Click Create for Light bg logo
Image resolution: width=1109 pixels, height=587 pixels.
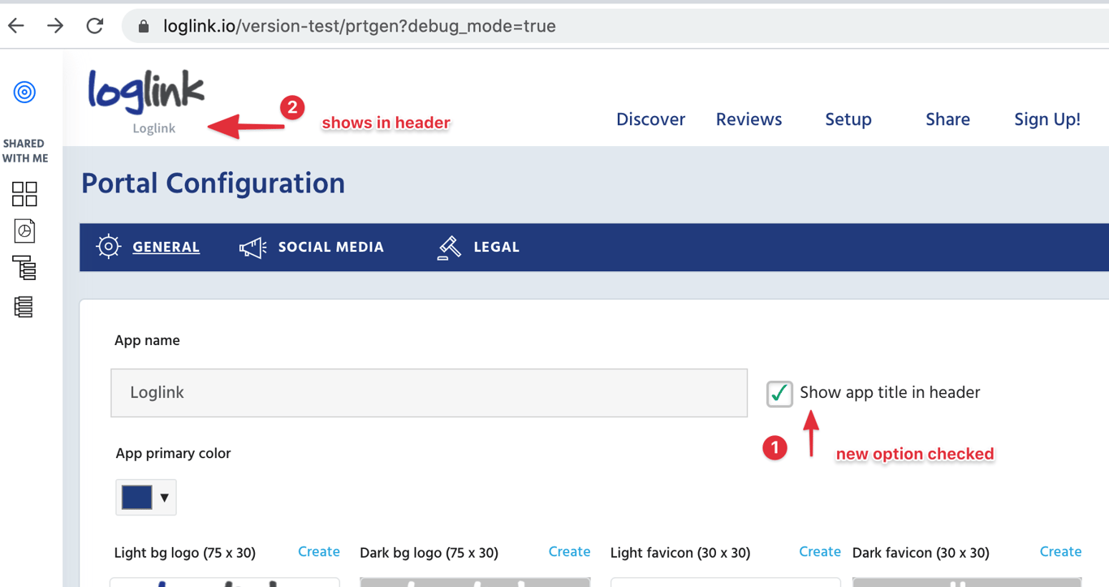coord(318,552)
